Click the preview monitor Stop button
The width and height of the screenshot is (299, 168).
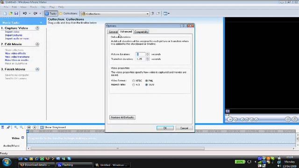[236, 119]
